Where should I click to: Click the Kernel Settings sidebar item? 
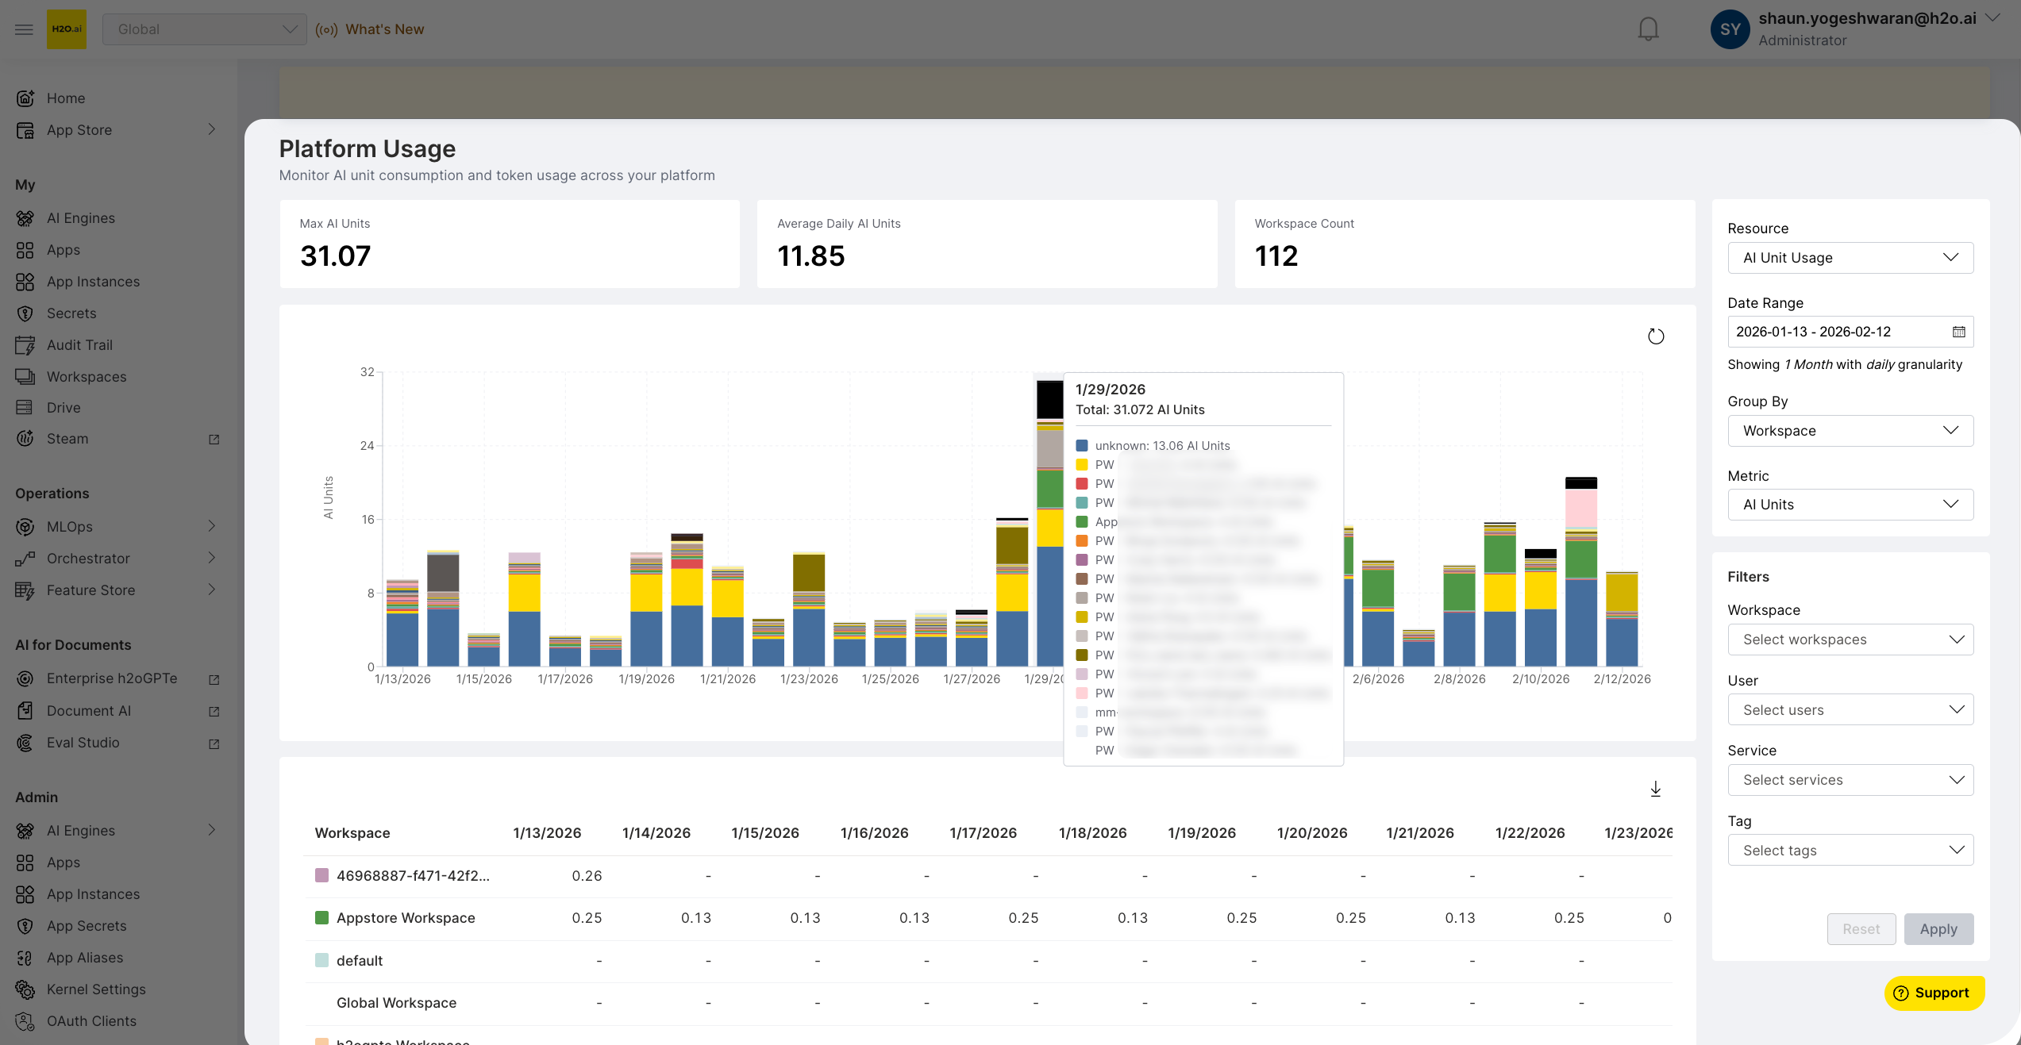pyautogui.click(x=96, y=989)
